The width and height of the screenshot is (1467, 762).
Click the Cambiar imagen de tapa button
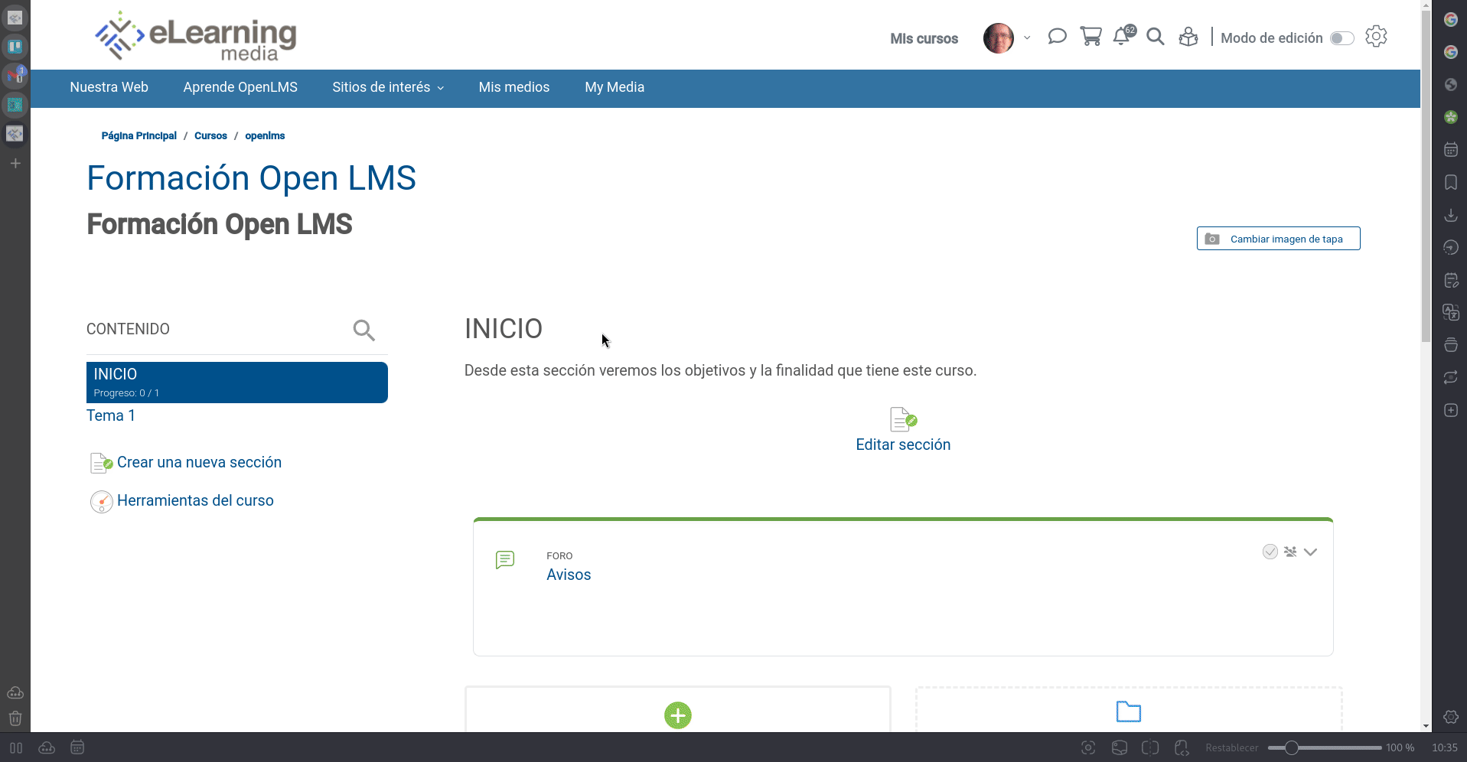[1278, 239]
